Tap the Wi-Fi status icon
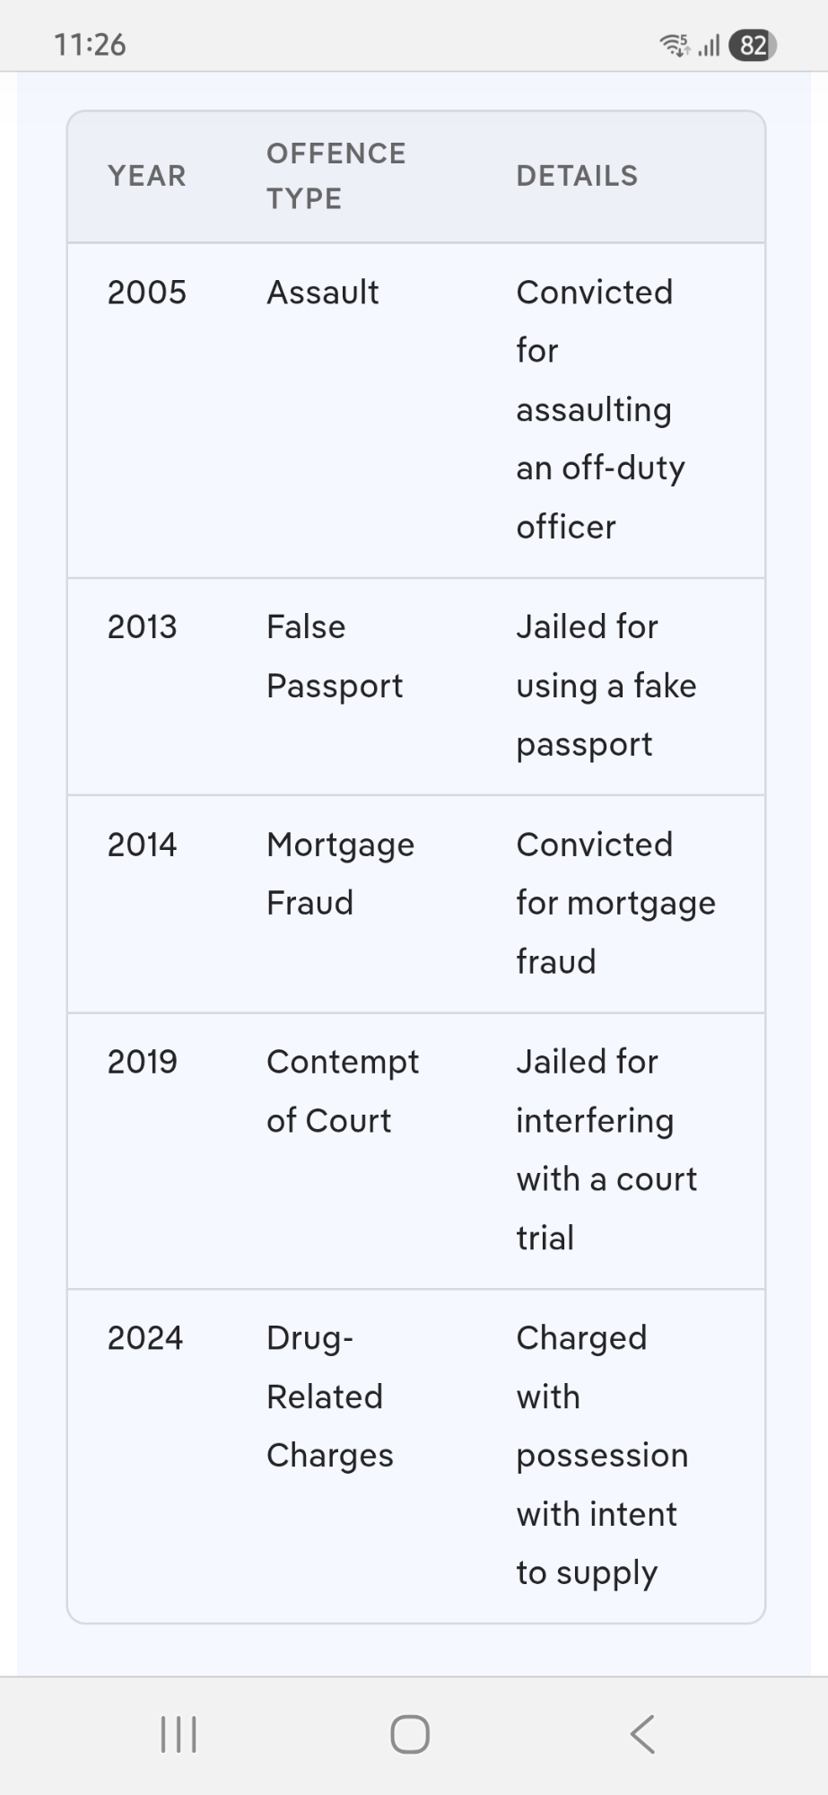This screenshot has height=1795, width=828. click(x=674, y=45)
